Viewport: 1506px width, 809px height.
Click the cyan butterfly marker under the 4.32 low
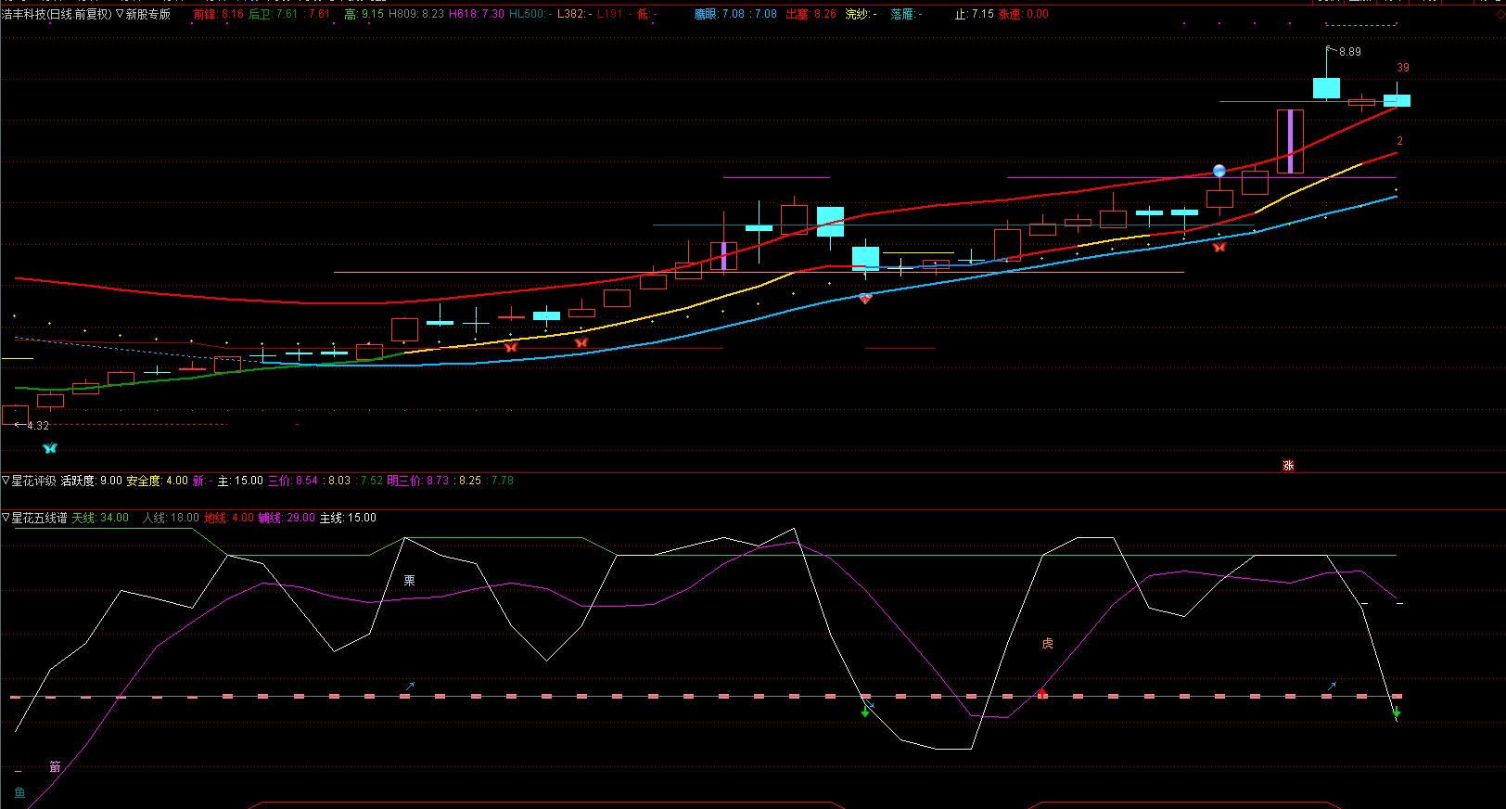click(x=50, y=448)
